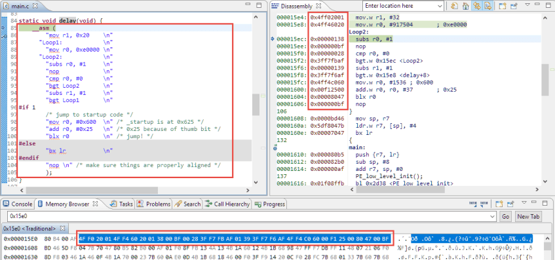Viewport: 555px width, 260px height.
Task: Click 'static void delay(void) {' in main.c
Action: [x=60, y=20]
